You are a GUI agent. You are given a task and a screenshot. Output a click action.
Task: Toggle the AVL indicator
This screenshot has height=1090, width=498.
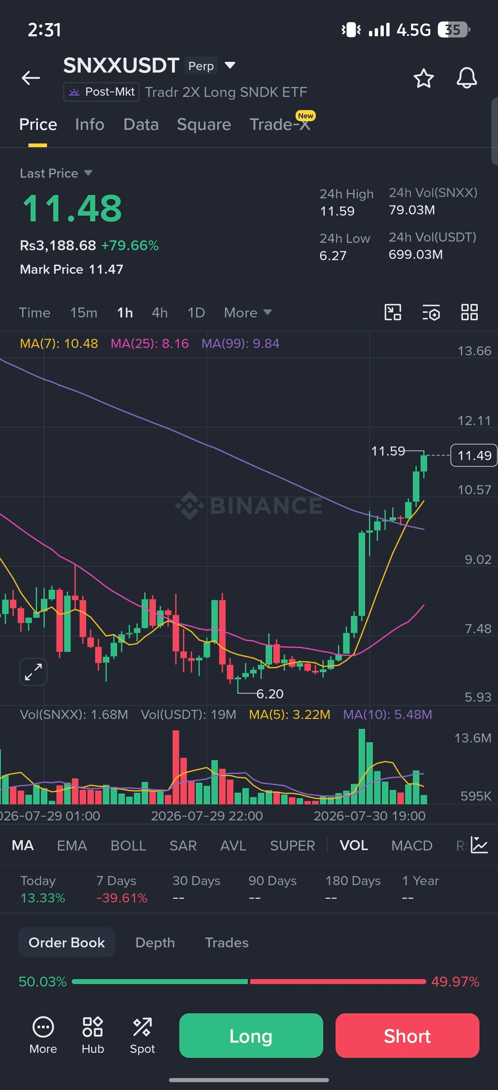click(x=233, y=845)
